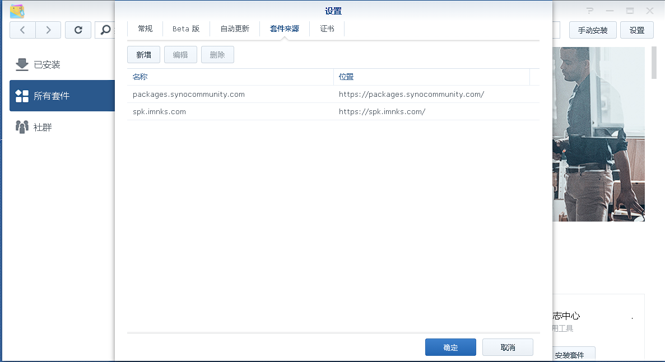Sort by the 位置 column header
The image size is (665, 362).
click(432, 77)
